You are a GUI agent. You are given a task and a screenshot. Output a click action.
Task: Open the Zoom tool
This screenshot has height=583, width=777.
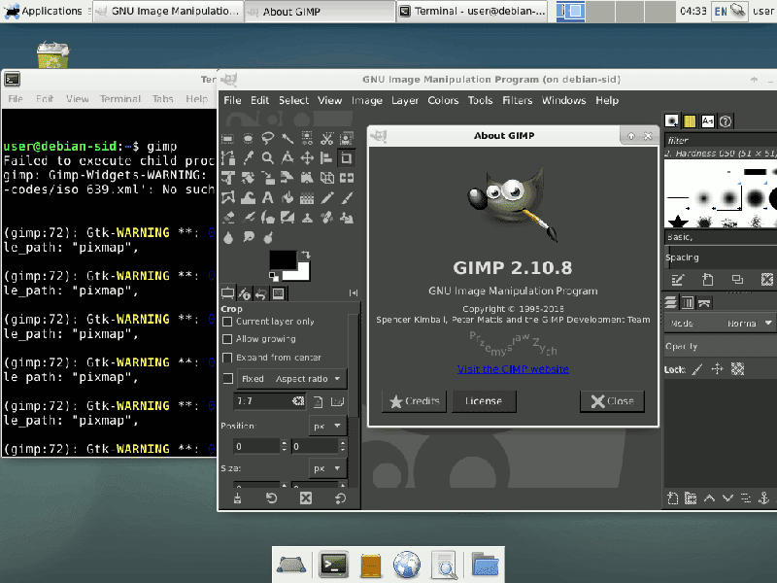point(269,156)
